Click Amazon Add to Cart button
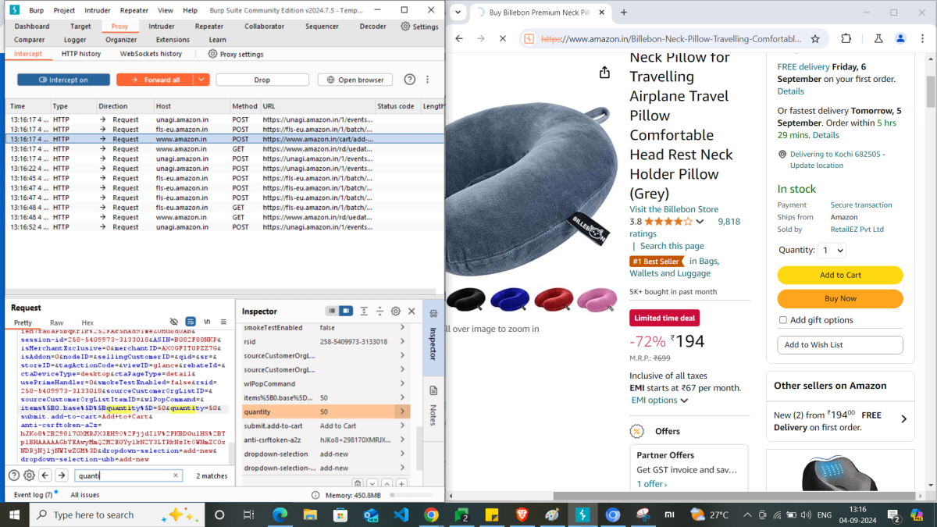937x527 pixels. point(840,275)
